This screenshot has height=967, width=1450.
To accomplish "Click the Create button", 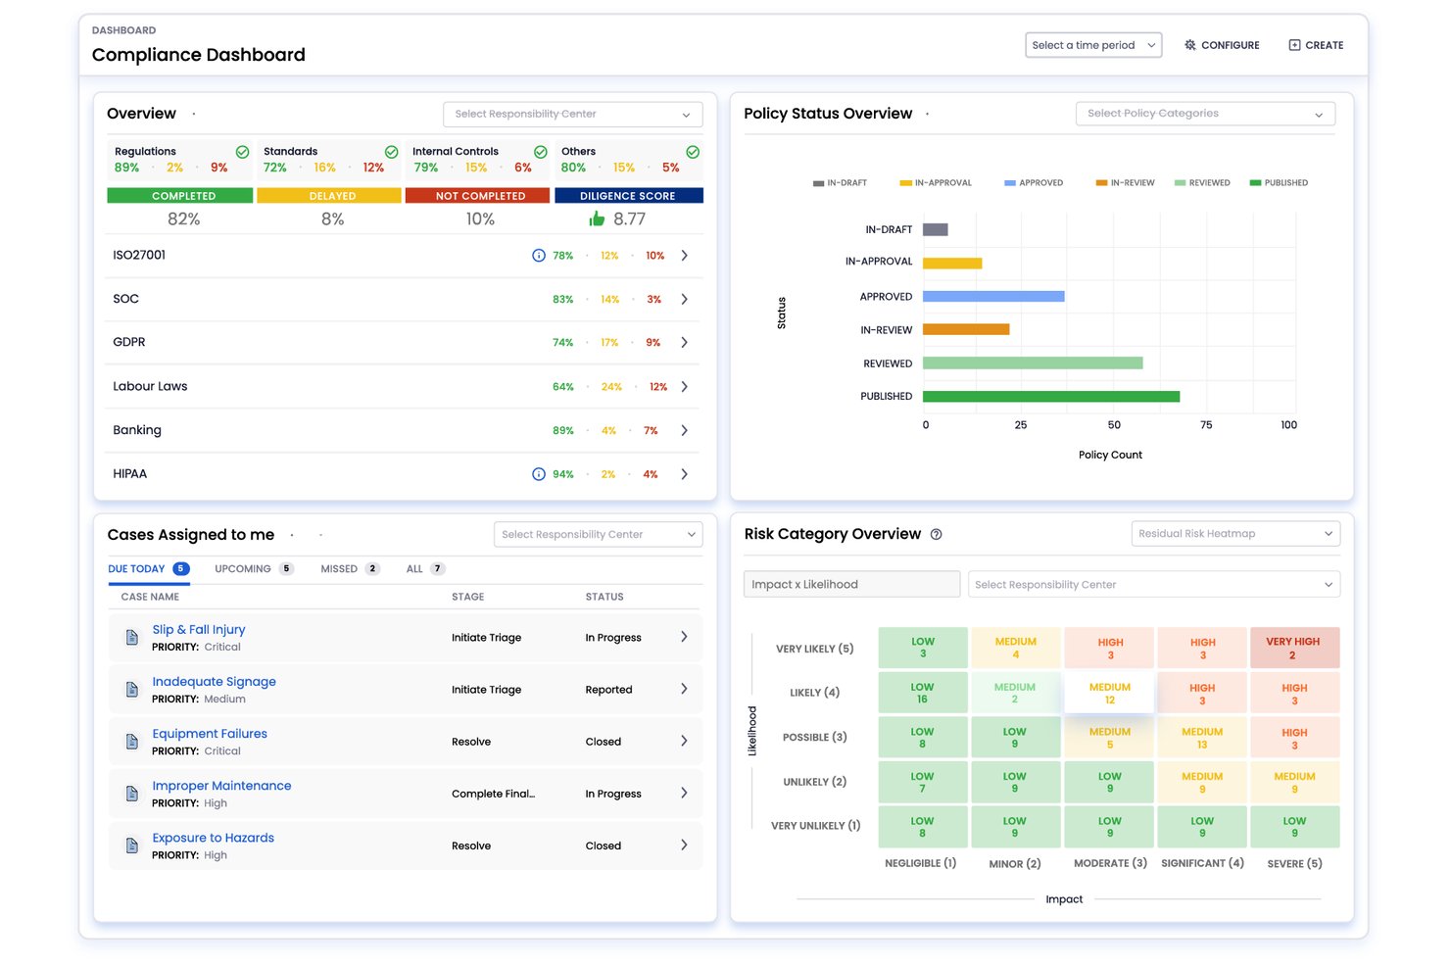I will pos(1316,45).
